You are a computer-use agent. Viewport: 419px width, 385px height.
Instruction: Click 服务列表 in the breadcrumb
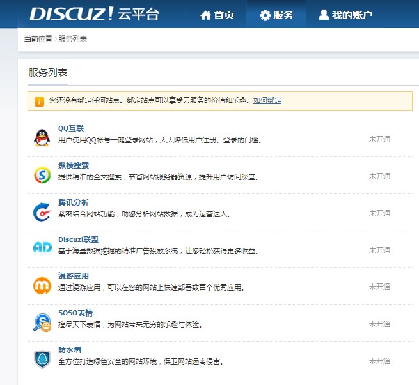[x=73, y=39]
